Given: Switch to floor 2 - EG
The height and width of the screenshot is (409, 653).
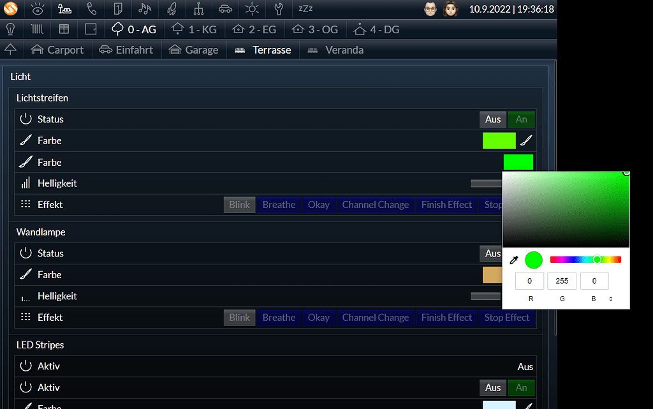Looking at the screenshot, I should pos(254,29).
